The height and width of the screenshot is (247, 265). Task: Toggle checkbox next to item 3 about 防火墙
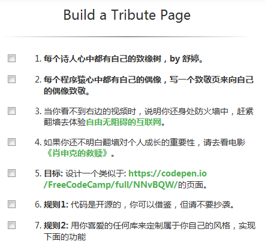tap(11, 111)
